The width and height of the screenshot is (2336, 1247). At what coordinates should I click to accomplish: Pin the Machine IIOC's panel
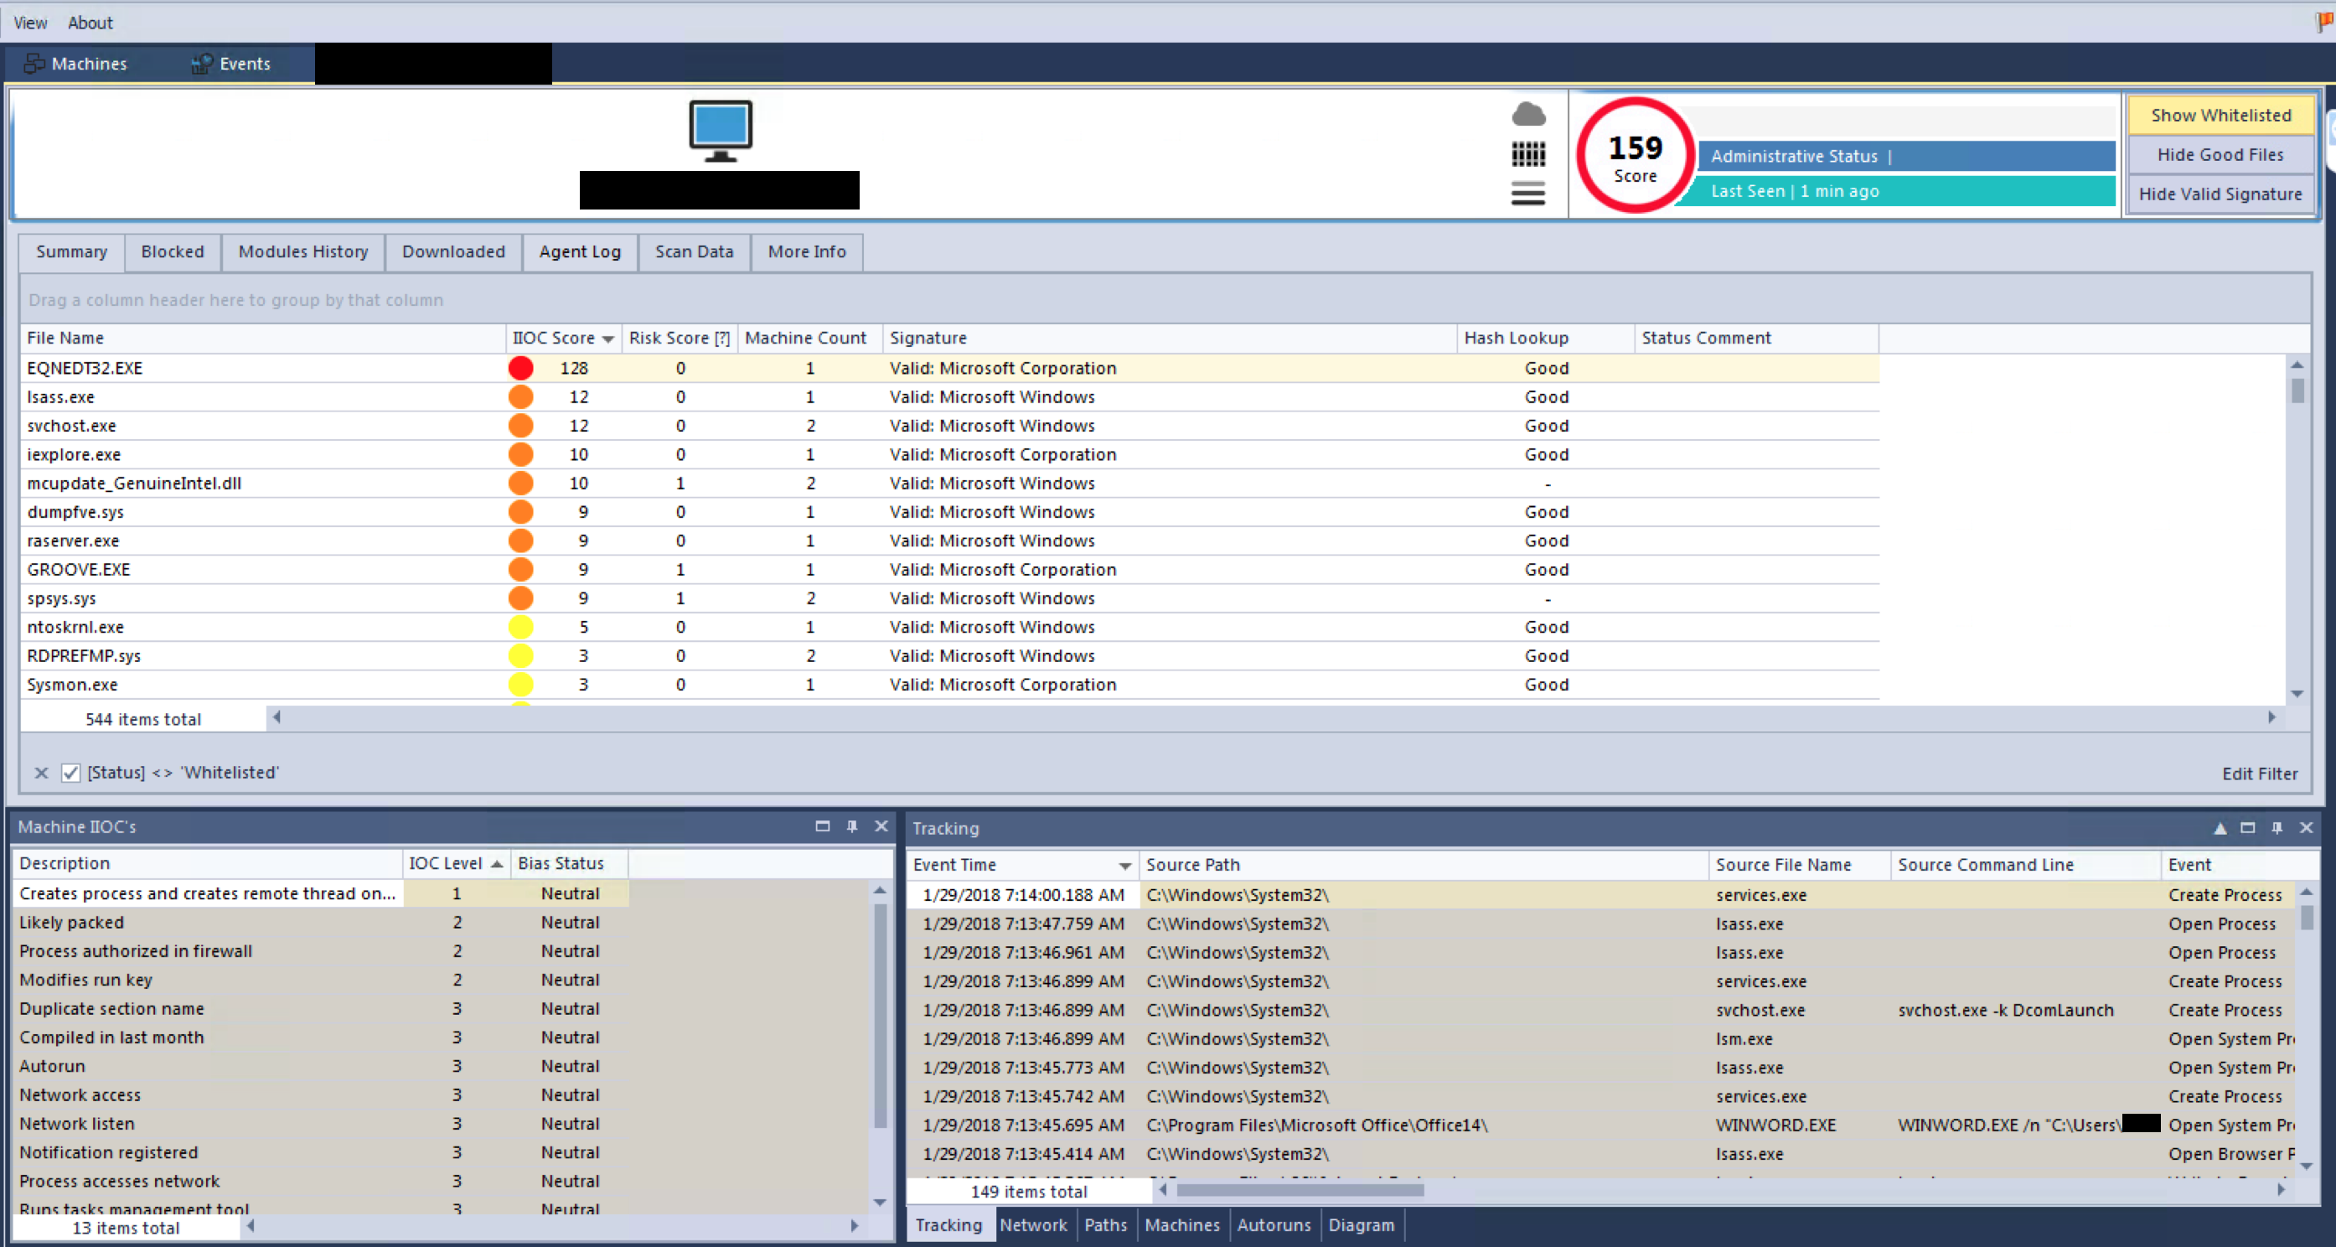(851, 826)
